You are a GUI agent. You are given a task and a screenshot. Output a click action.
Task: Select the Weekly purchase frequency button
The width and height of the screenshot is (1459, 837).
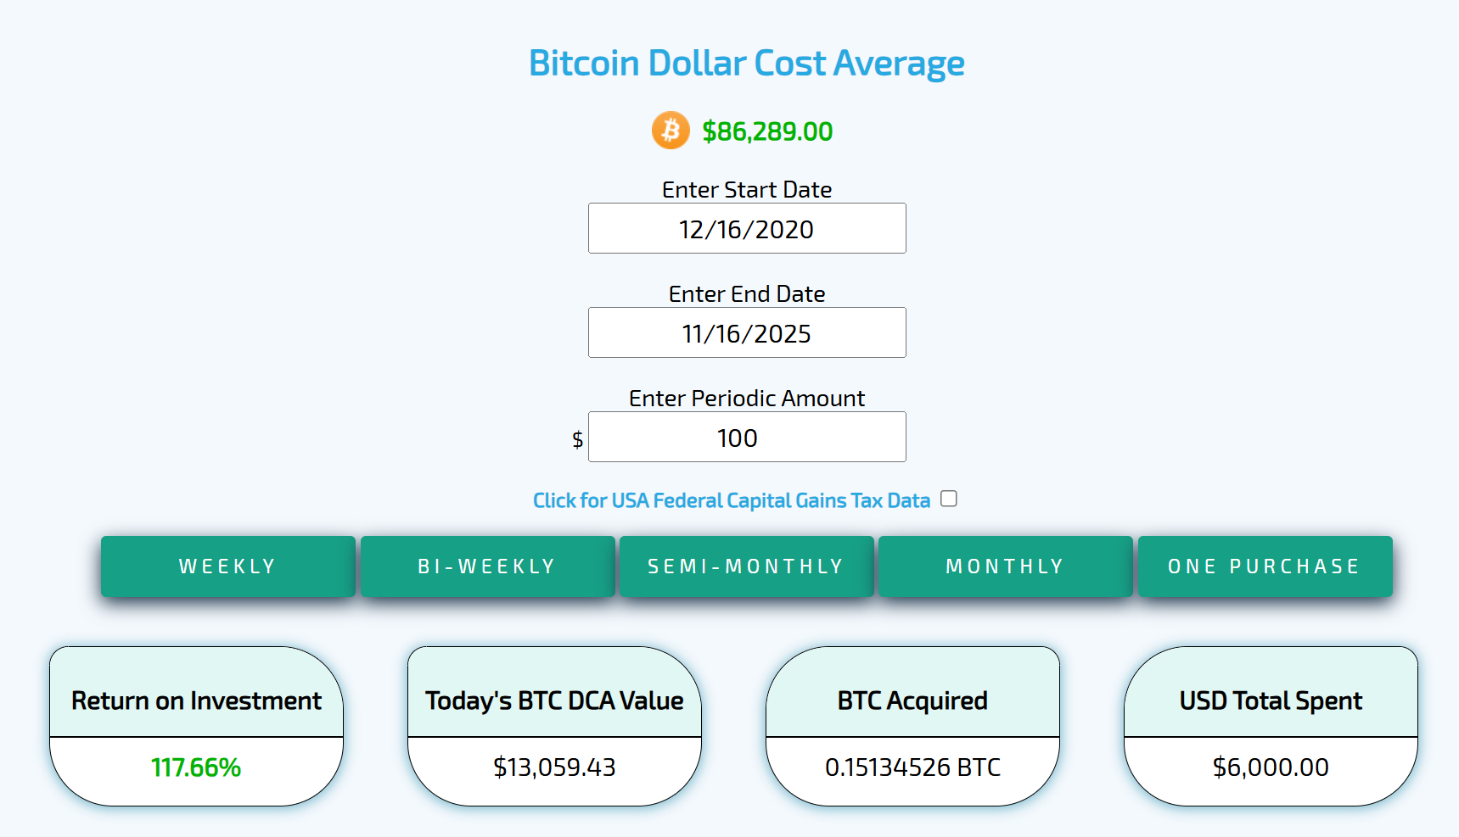pyautogui.click(x=227, y=566)
